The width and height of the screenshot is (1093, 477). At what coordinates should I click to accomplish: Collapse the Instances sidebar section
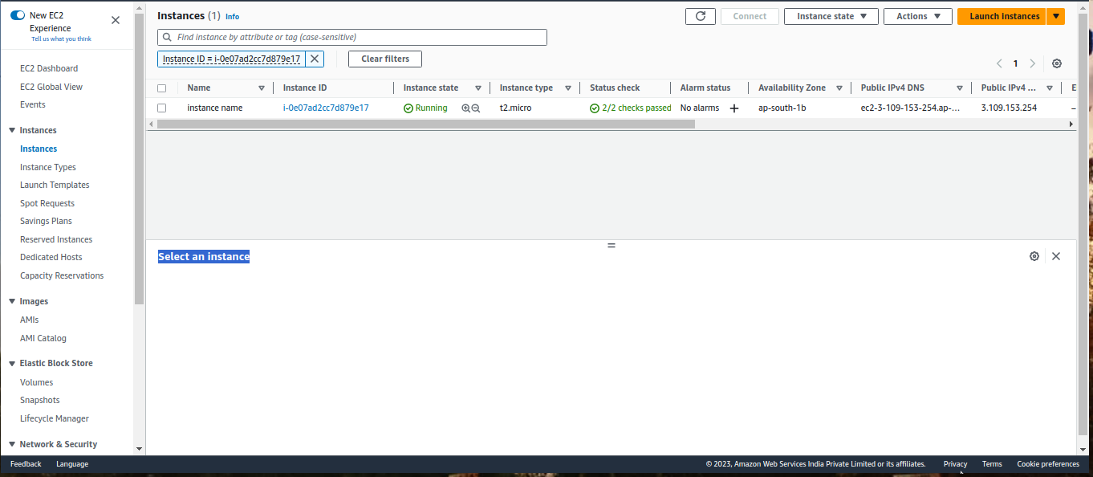[12, 130]
